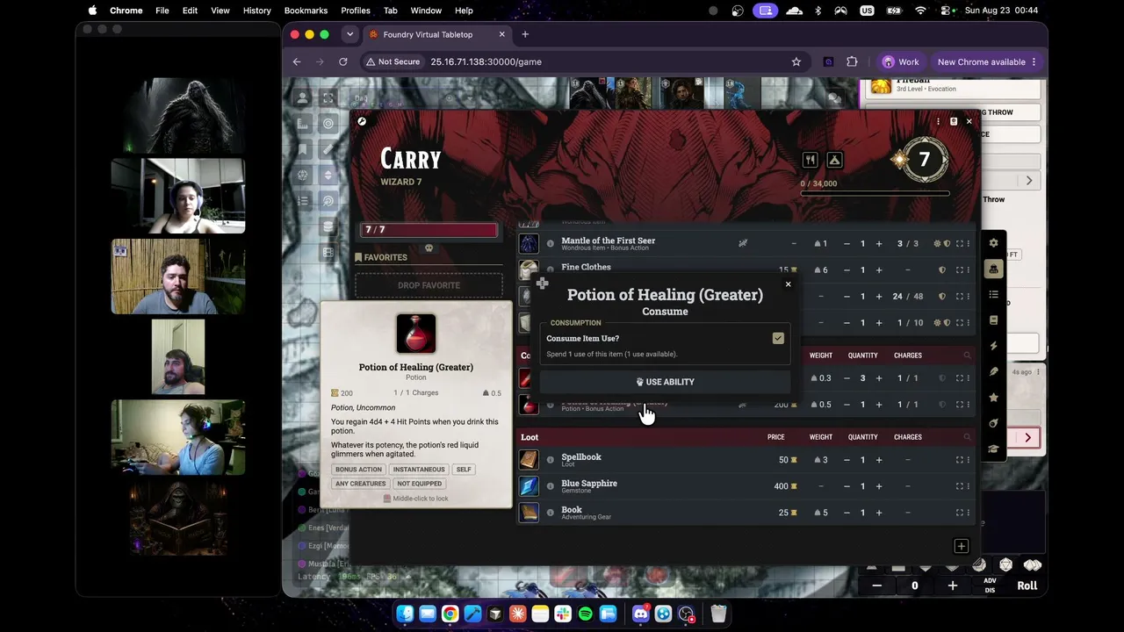The image size is (1124, 632).
Task: Open the Chrome tab search dropdown arrow
Action: 349,34
